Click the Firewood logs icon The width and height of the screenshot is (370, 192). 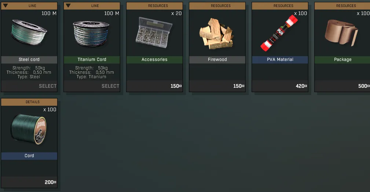[x=216, y=34]
